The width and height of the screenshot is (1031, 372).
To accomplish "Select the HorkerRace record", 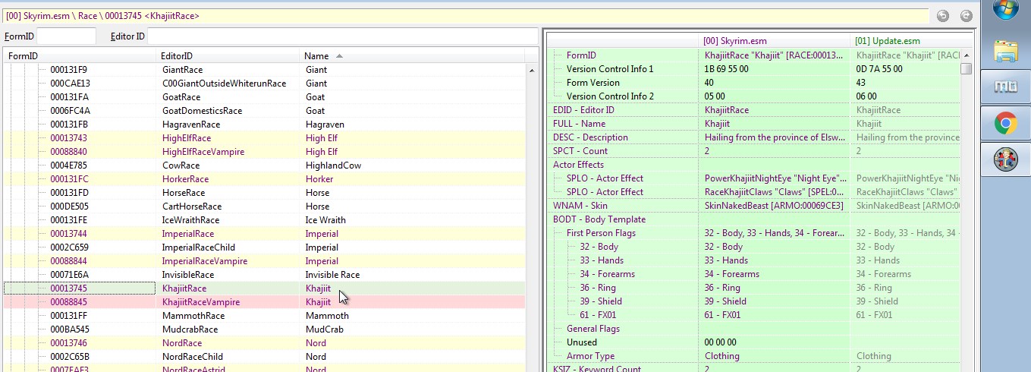I will pyautogui.click(x=264, y=179).
